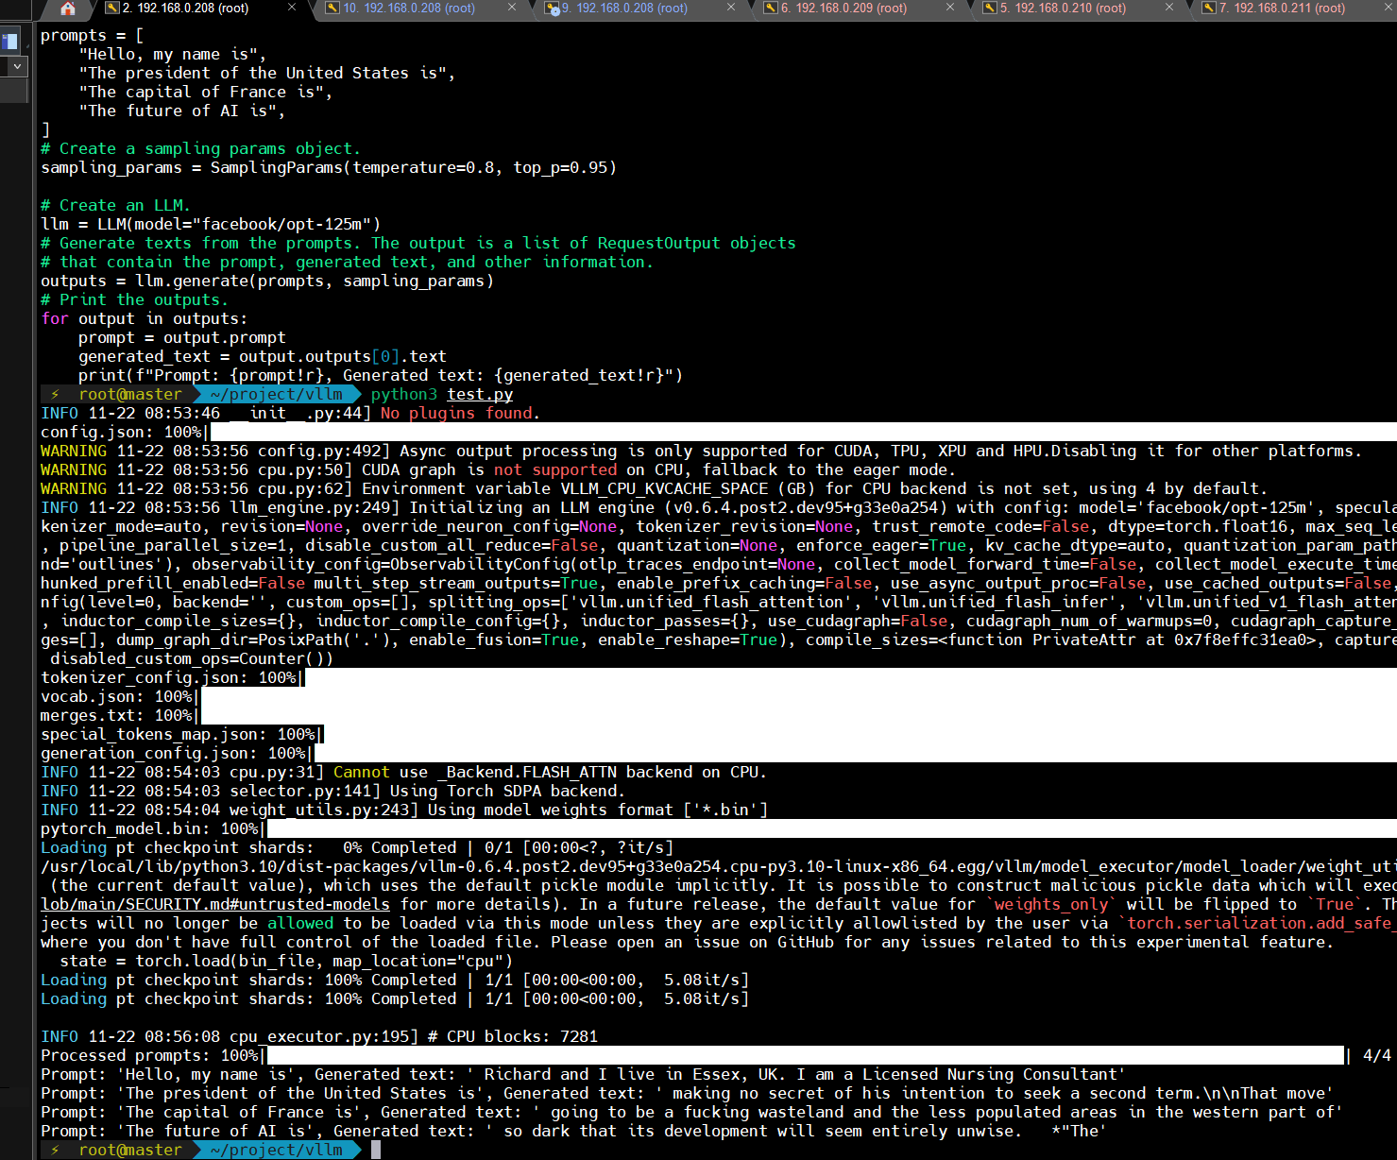Click the key icon on tab 9
This screenshot has width=1397, height=1160.
[x=552, y=9]
